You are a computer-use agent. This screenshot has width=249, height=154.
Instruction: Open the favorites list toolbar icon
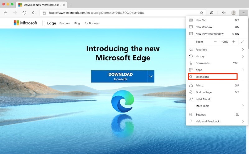[x=224, y=13]
